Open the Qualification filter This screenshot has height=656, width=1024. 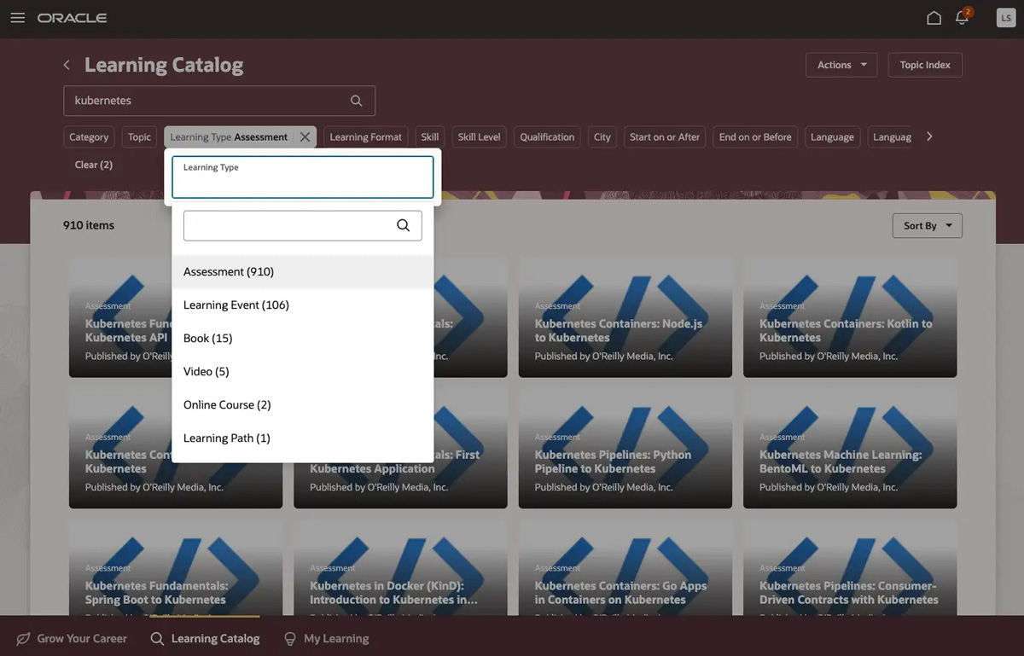pos(547,136)
